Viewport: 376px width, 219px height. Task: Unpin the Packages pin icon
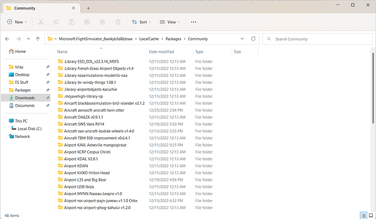click(x=48, y=90)
